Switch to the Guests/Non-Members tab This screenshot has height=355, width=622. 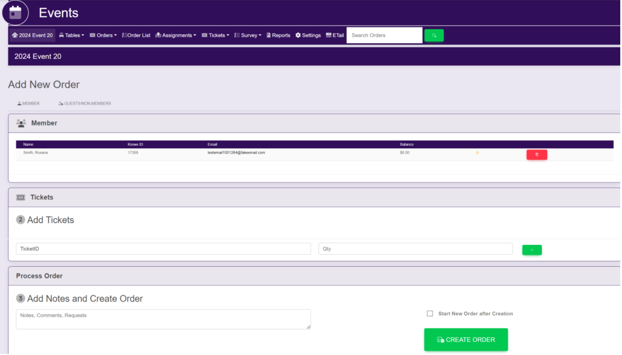[x=84, y=103]
